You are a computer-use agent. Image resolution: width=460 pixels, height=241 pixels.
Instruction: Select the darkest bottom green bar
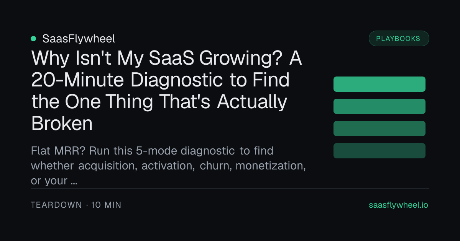(379, 151)
